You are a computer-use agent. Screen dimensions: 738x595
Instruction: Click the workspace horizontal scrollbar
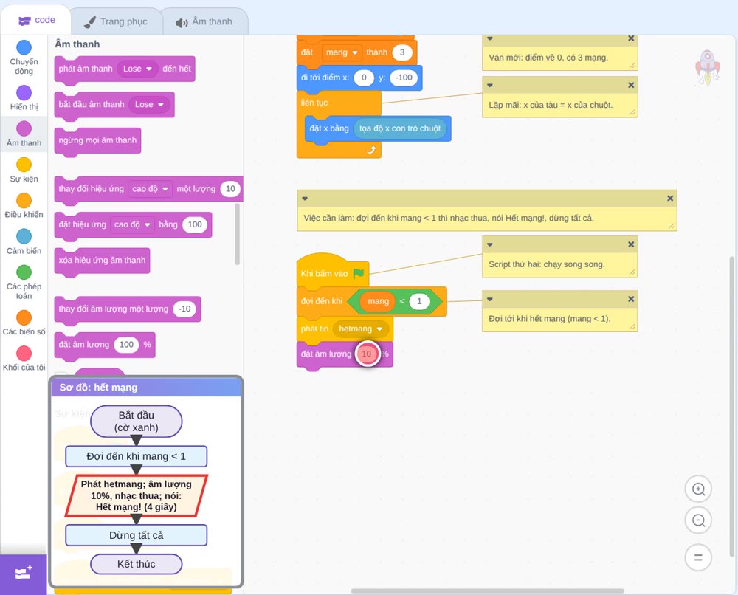pos(488,591)
